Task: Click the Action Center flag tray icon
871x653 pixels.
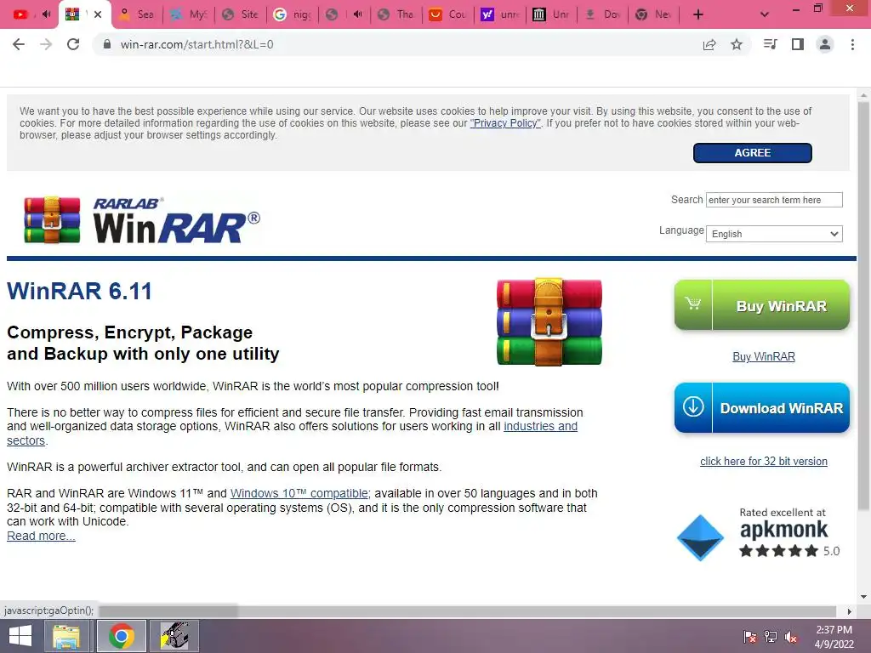Action: (x=750, y=637)
